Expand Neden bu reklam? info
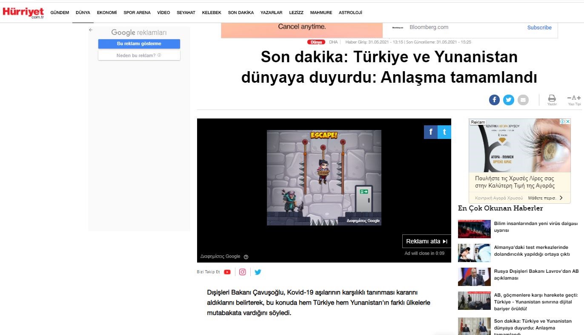This screenshot has height=335, width=584. pyautogui.click(x=139, y=55)
